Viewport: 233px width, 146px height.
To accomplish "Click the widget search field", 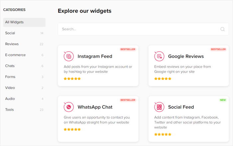I will click(143, 29).
